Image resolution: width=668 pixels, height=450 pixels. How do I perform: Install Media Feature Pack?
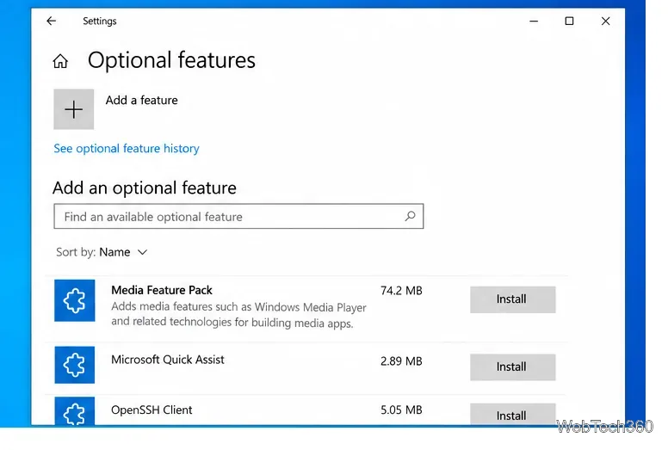point(512,299)
